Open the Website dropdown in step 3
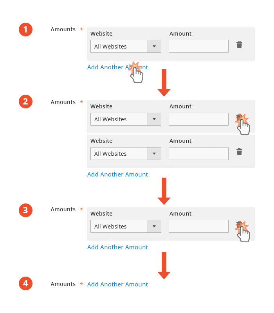 (x=126, y=226)
